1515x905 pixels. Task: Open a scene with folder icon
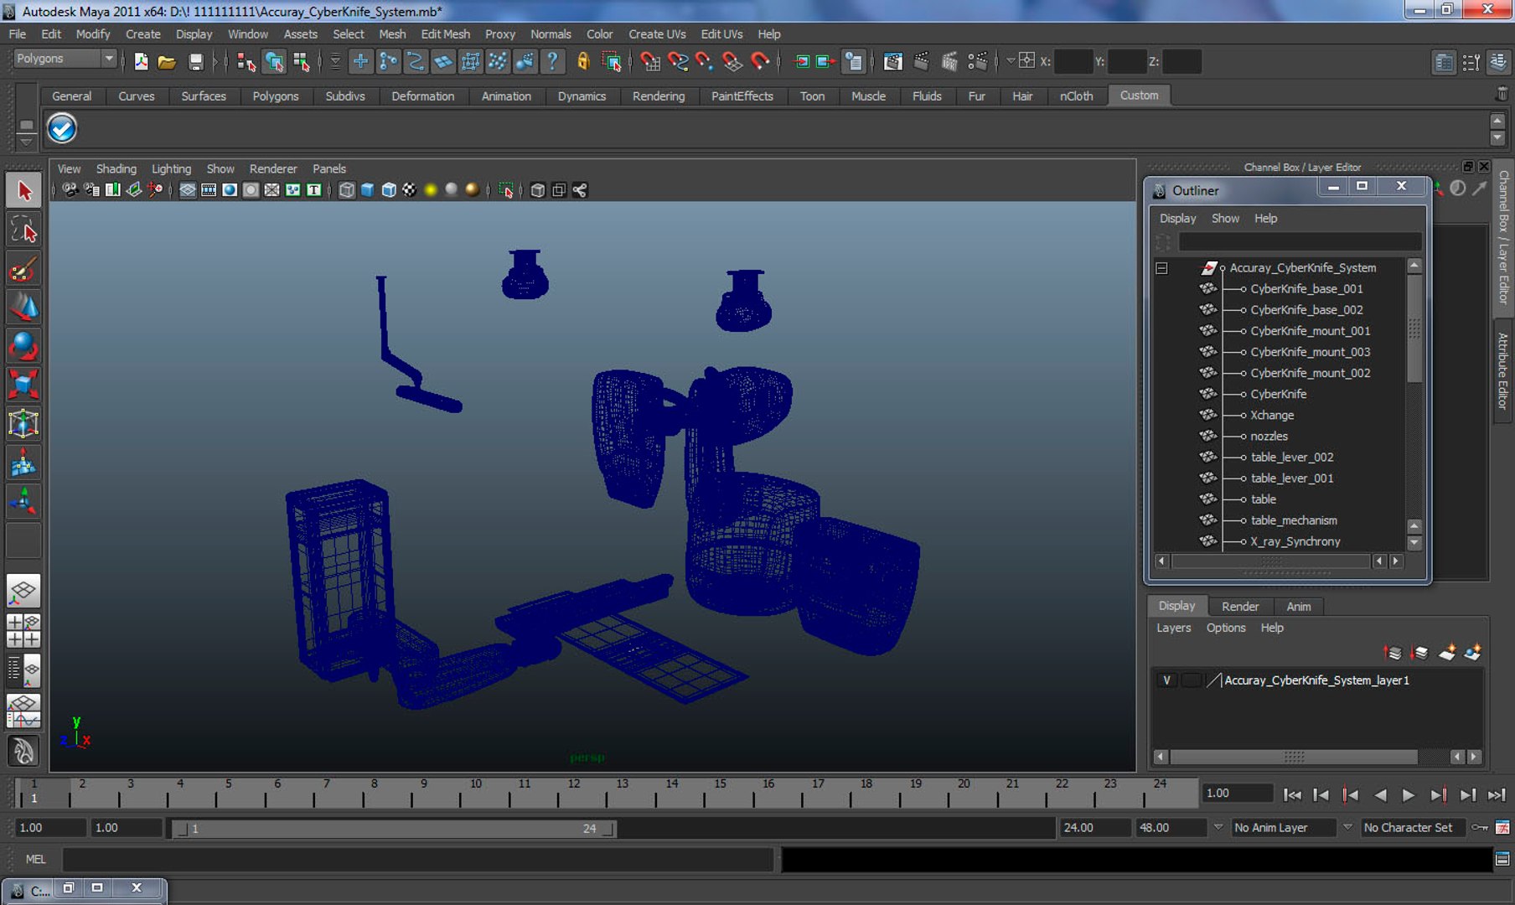(x=167, y=61)
